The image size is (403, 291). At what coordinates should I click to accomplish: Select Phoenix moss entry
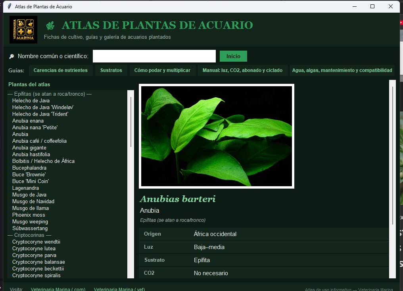[x=29, y=215]
